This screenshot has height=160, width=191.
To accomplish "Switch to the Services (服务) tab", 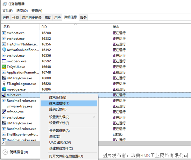I will pyautogui.click(x=83, y=17).
